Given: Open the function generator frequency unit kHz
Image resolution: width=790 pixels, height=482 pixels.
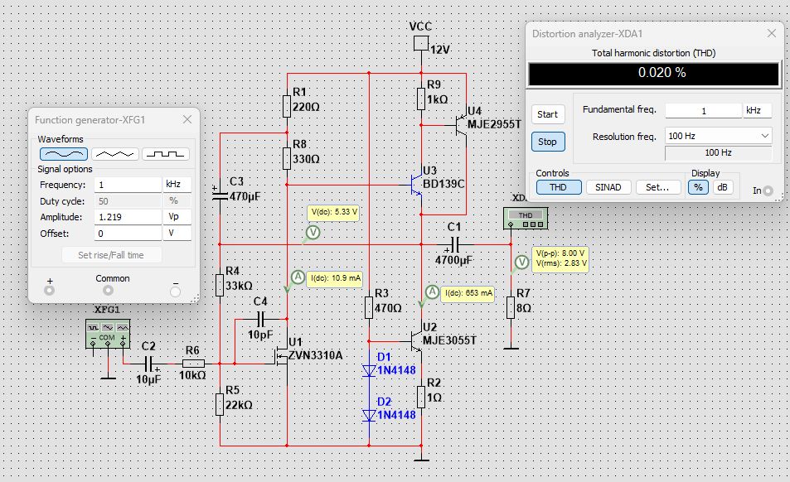Looking at the screenshot, I should point(177,185).
